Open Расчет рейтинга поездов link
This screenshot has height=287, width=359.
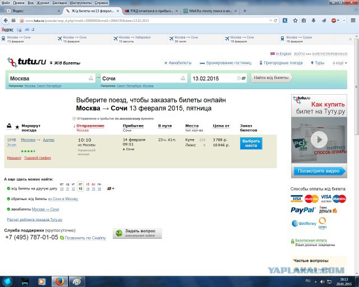35,220
